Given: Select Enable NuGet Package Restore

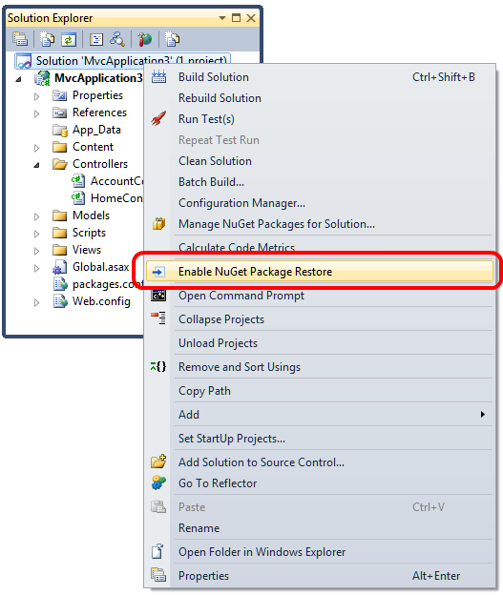Looking at the screenshot, I should [320, 272].
